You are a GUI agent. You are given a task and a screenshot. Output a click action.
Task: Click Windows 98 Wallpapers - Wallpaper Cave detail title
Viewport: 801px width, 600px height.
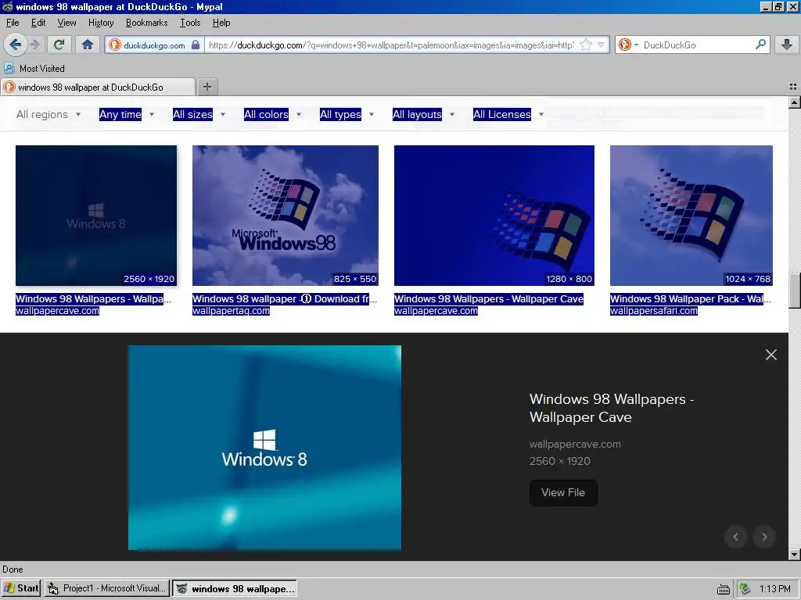[612, 408]
